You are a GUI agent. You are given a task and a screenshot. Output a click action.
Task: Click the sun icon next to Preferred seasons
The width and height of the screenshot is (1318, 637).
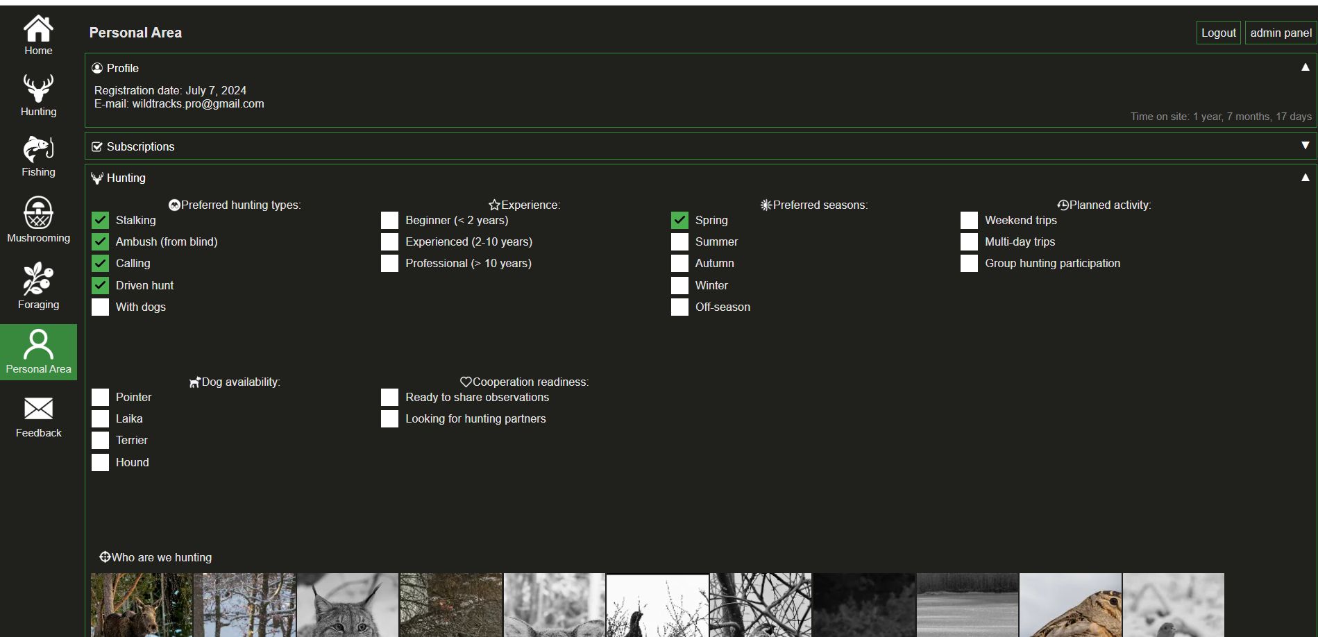(x=766, y=205)
